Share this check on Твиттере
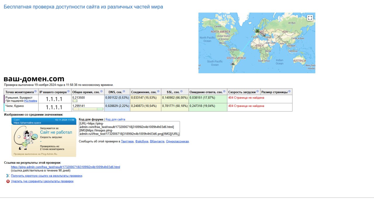The height and width of the screenshot is (201, 374). 127,141
